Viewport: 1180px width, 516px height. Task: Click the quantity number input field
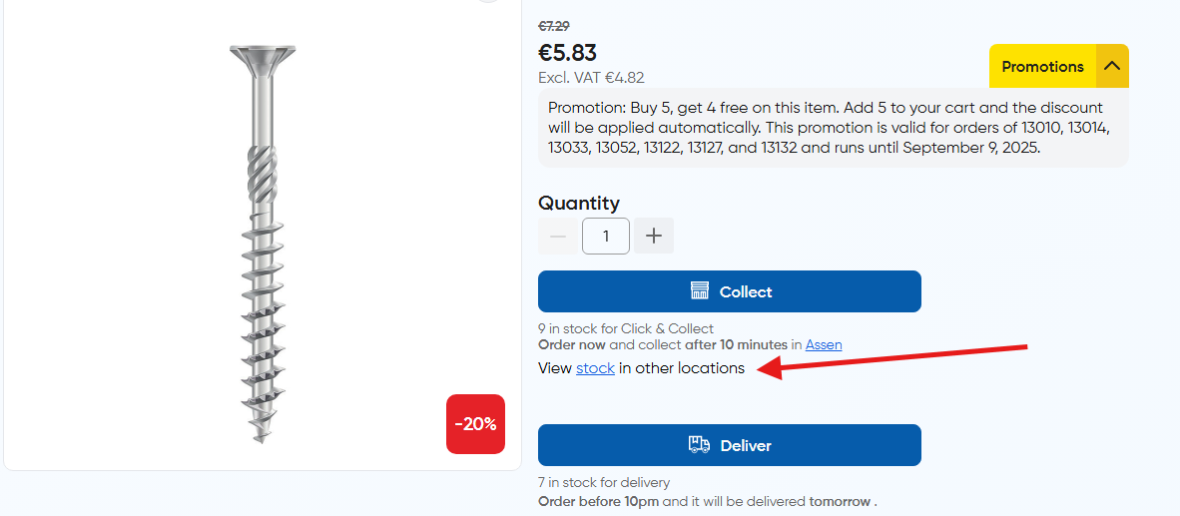point(606,237)
